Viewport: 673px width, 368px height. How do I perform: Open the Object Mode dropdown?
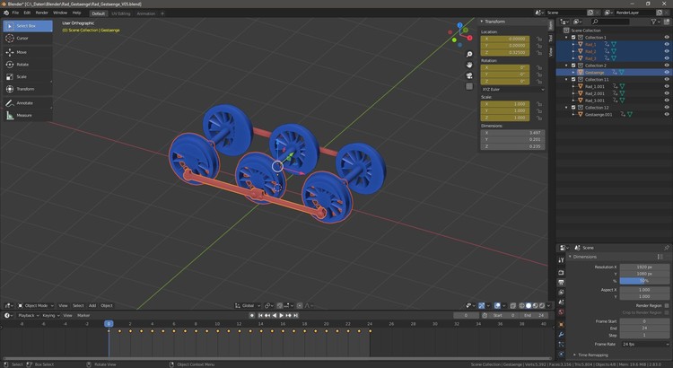point(36,305)
